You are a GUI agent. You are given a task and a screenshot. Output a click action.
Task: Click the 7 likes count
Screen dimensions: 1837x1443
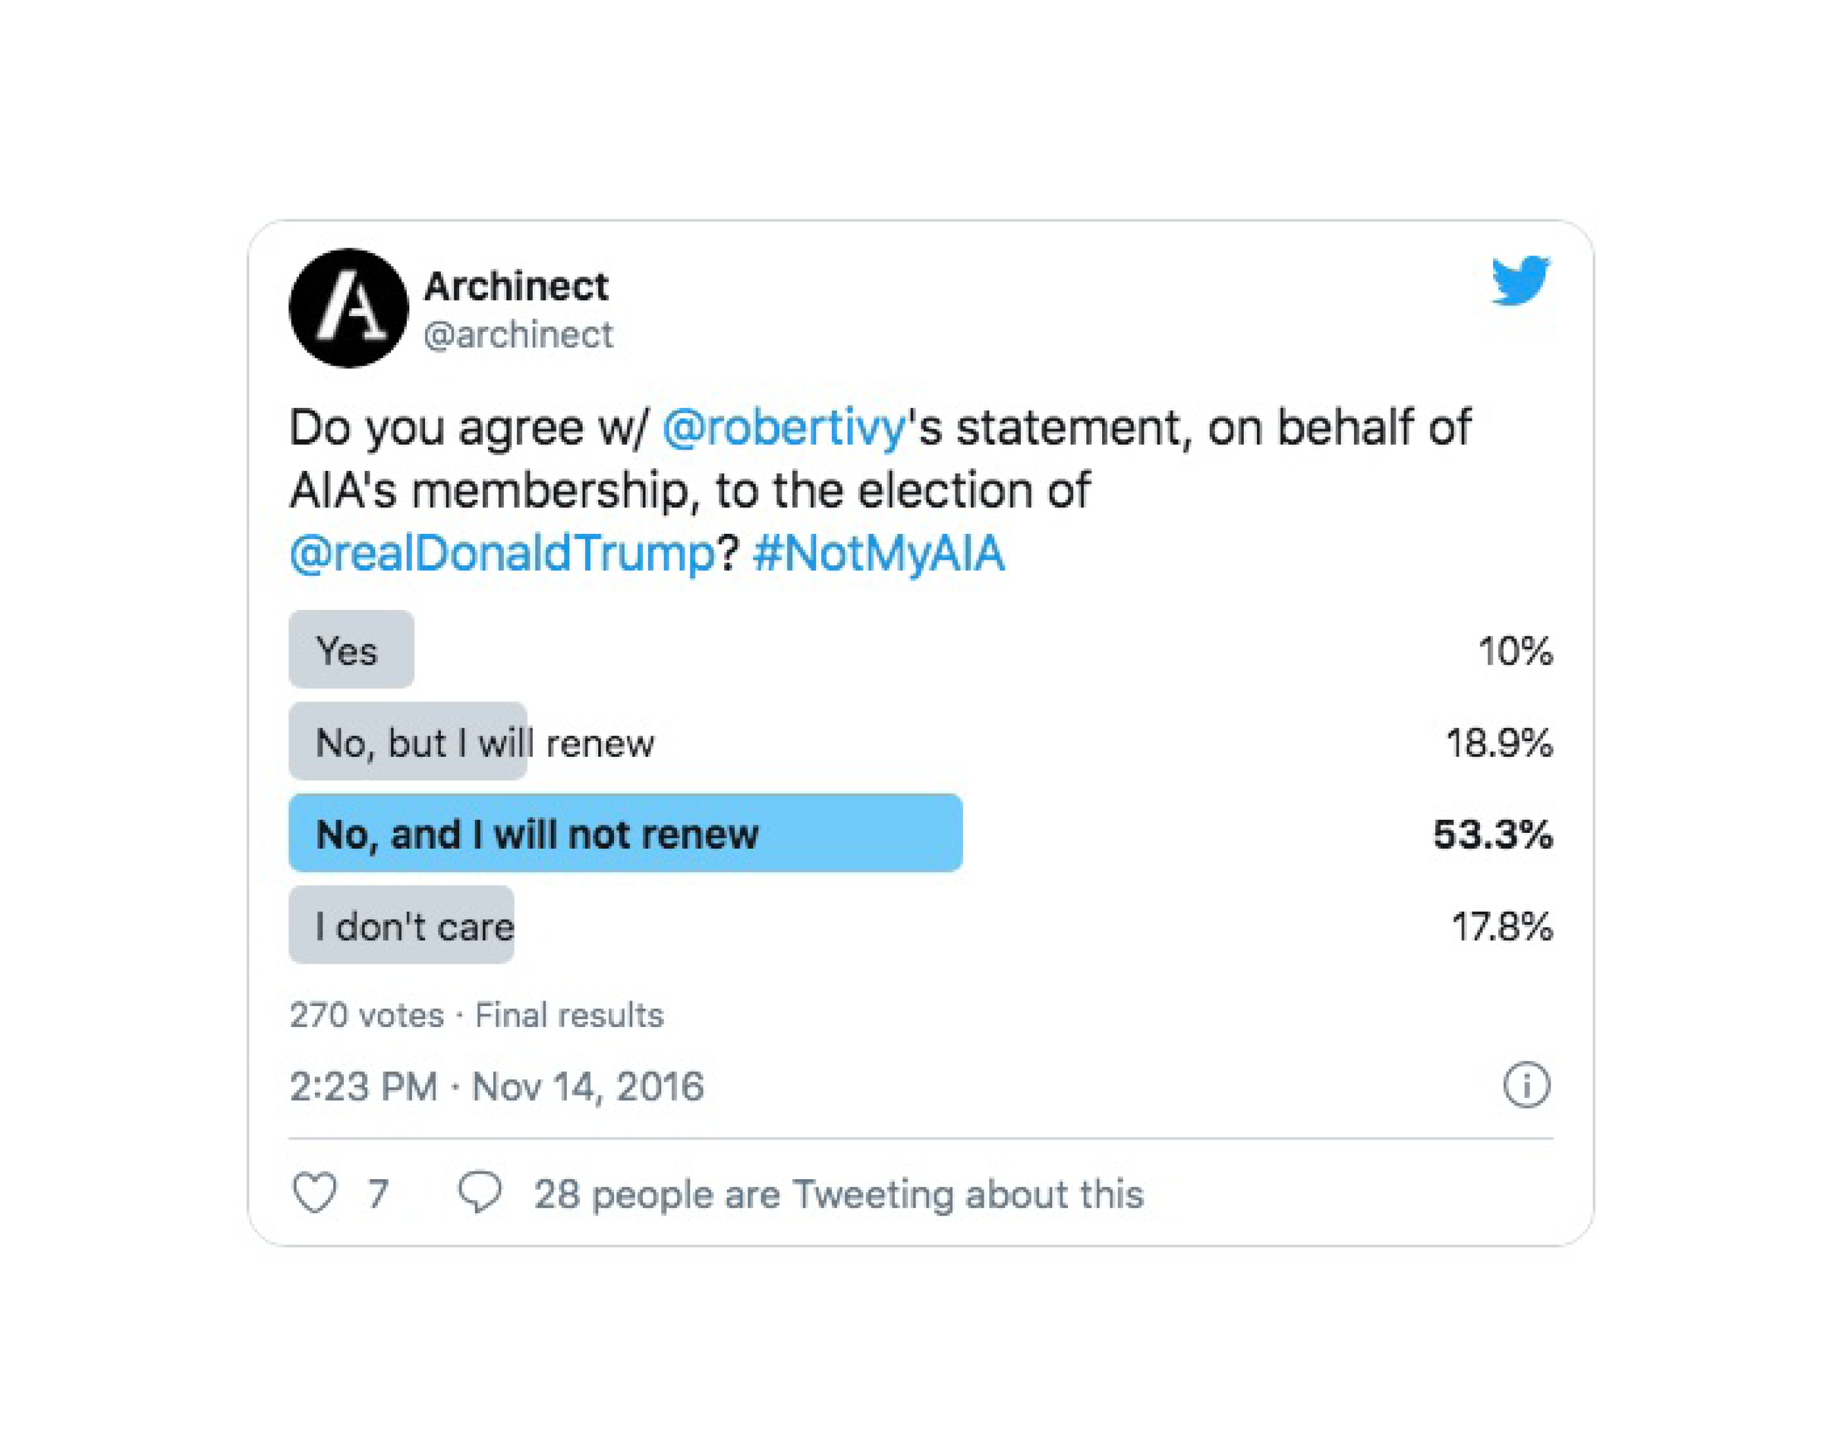click(x=378, y=1194)
